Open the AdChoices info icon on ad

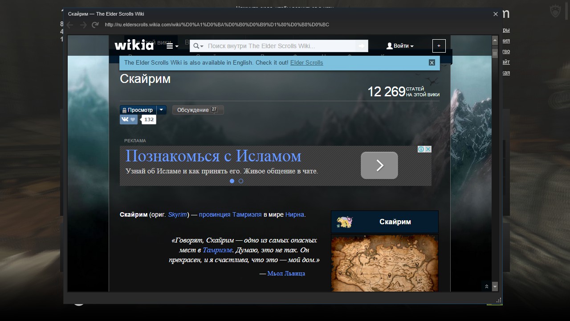(x=421, y=149)
